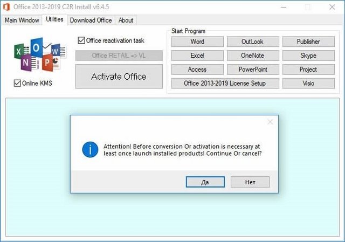This screenshot has width=345, height=242.
Task: Select the Utilities tab
Action: click(54, 19)
